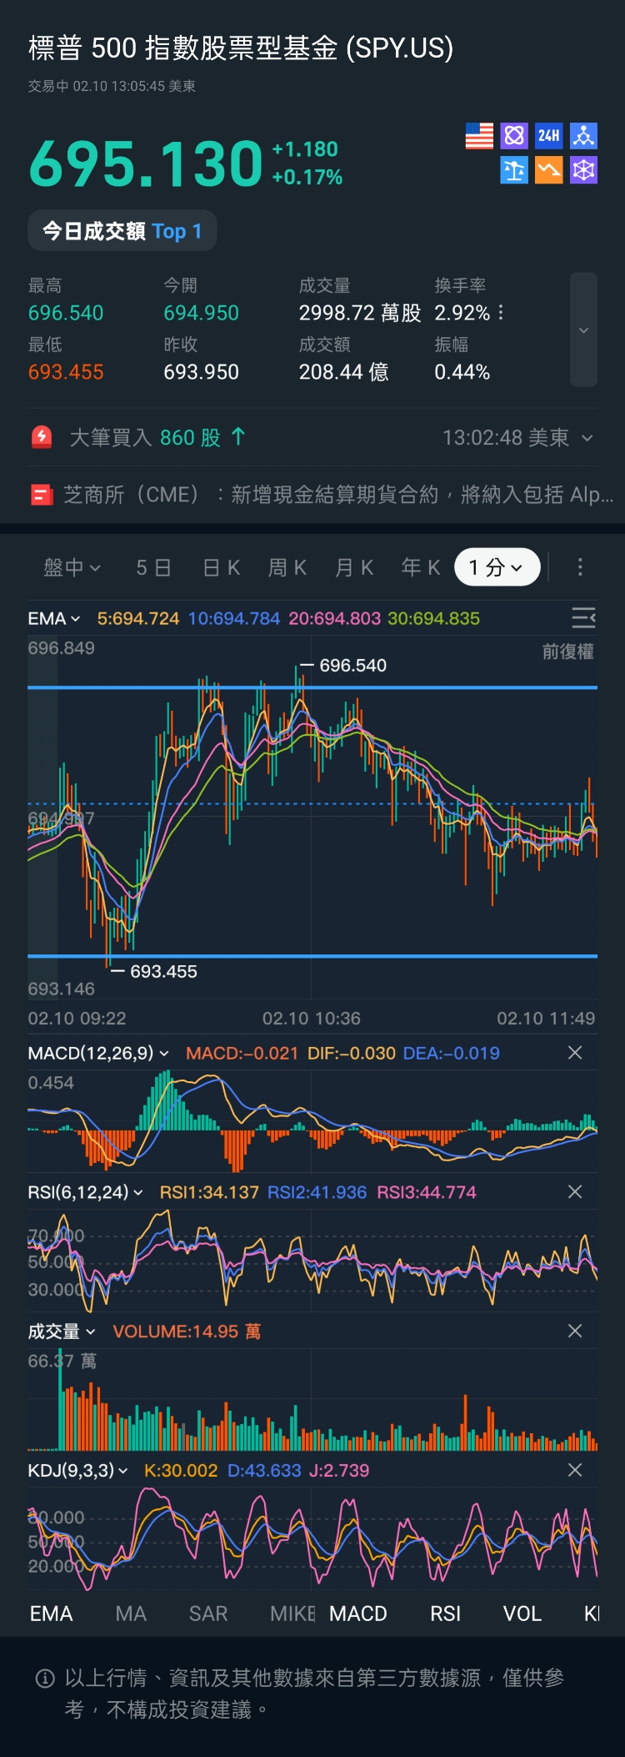This screenshot has width=625, height=1757.
Task: Tap the red large-order alert icon
Action: [x=42, y=437]
